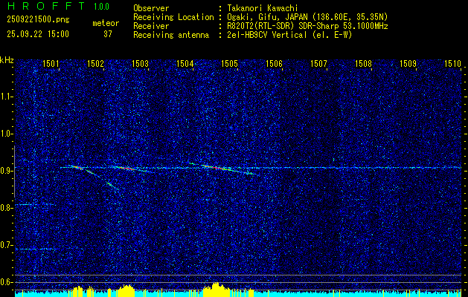The height and width of the screenshot is (297, 468).
Task: Click the long meteor echo near 1505
Action: pyautogui.click(x=222, y=169)
